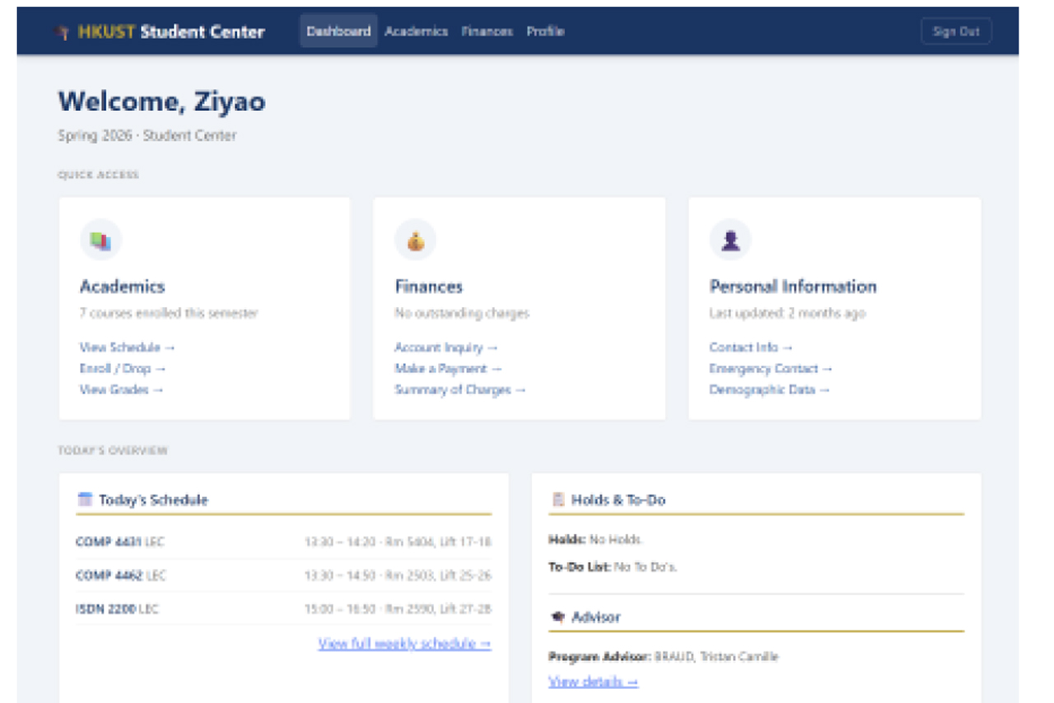
Task: Switch to the Academics nav item
Action: (417, 31)
